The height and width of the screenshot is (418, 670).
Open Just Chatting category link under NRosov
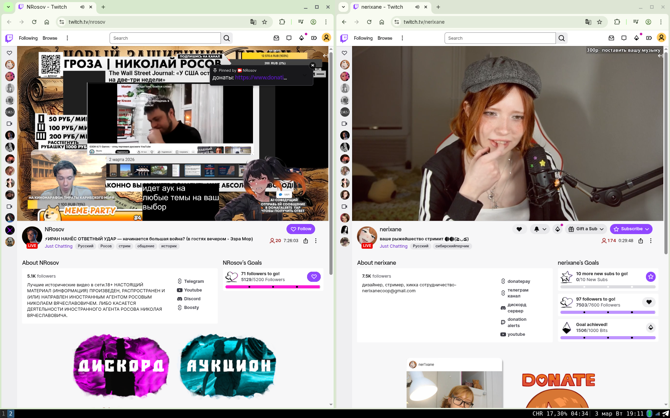pyautogui.click(x=59, y=246)
